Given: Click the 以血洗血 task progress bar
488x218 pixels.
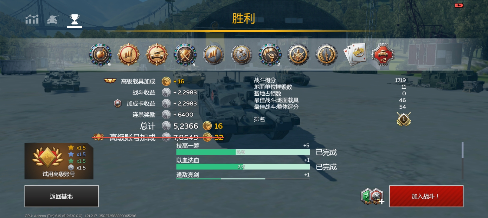Looking at the screenshot, I should (x=243, y=167).
